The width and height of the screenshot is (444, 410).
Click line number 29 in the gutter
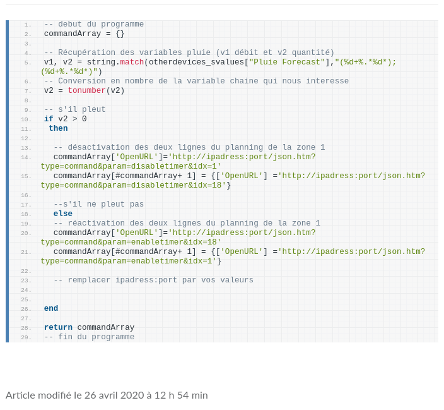coord(26,337)
